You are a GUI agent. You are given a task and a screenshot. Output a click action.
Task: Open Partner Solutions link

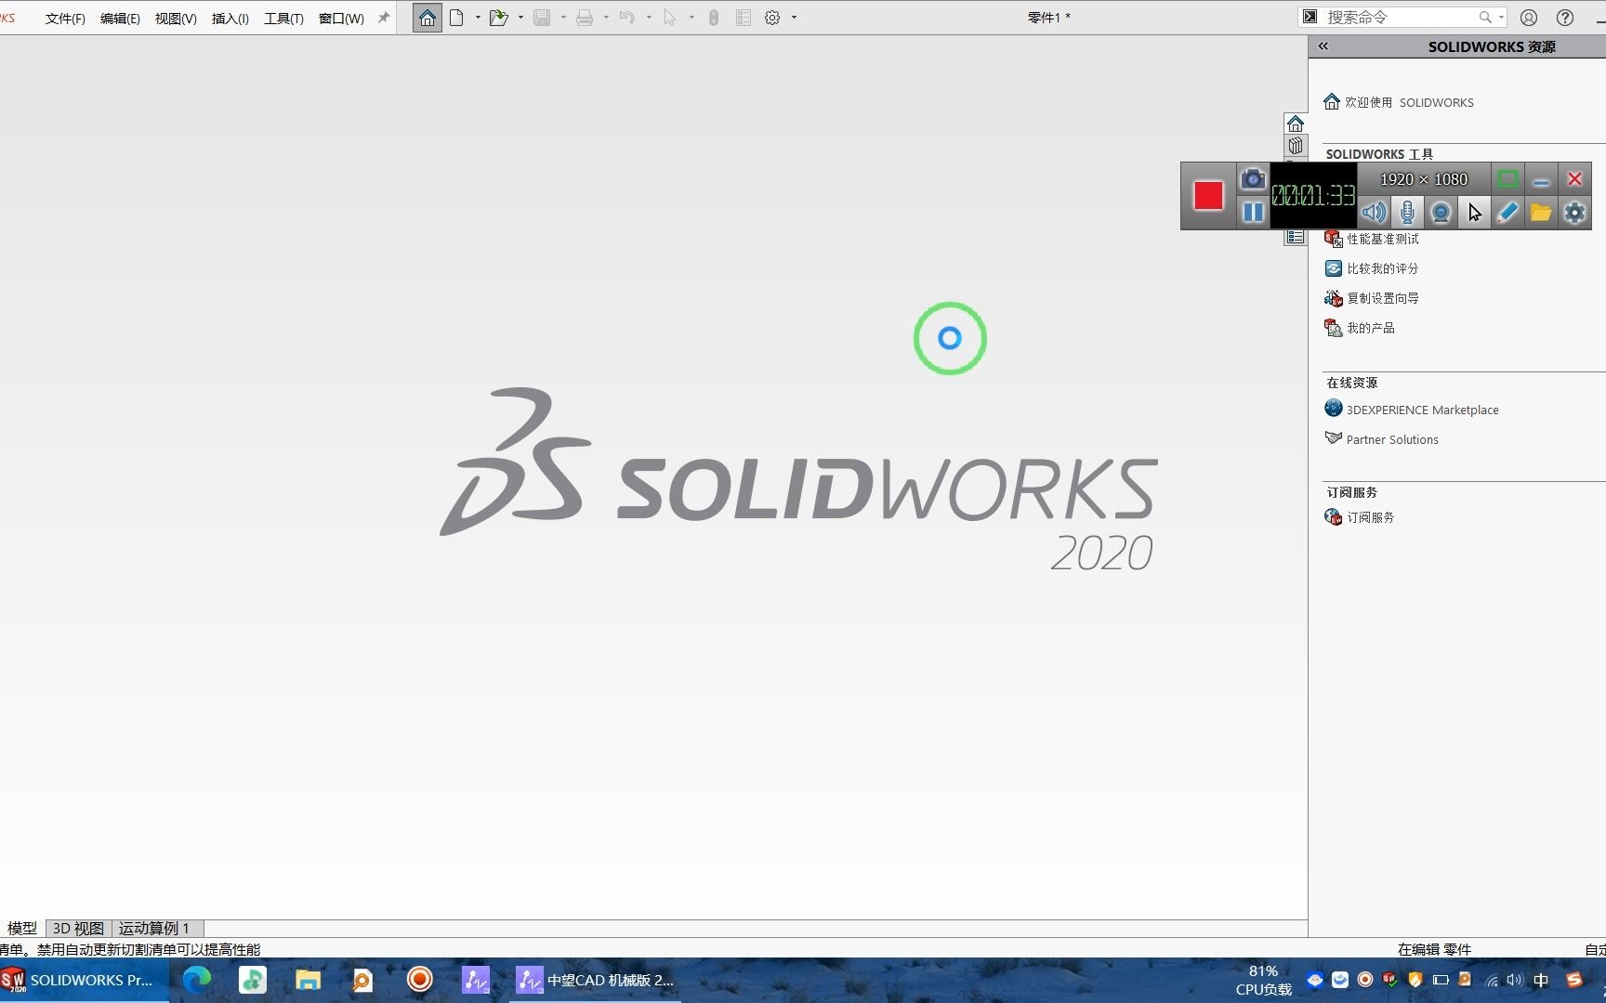click(1392, 439)
